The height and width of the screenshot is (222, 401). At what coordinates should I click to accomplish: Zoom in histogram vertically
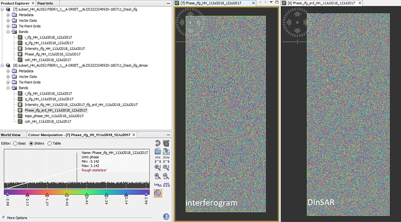158,168
